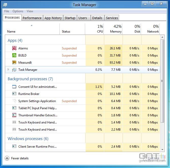Select the Tablet PC Input Panel Help... row

(83, 108)
